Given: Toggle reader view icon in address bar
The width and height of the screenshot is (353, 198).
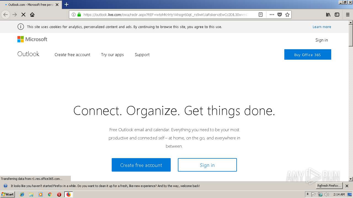Looking at the screenshot, I should [260, 15].
